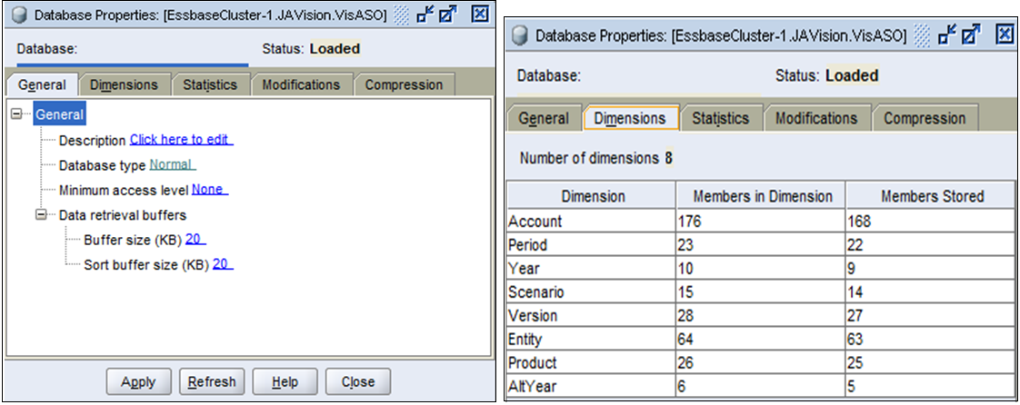Switch to Compression tab above the dimensions table

click(925, 118)
